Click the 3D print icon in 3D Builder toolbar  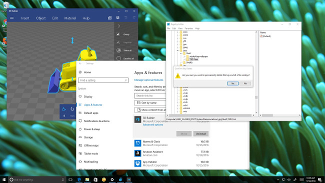point(109,18)
